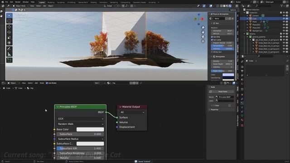Click the Base Color swatch on Principled BSDF
The height and width of the screenshot is (163, 290).
(x=90, y=129)
